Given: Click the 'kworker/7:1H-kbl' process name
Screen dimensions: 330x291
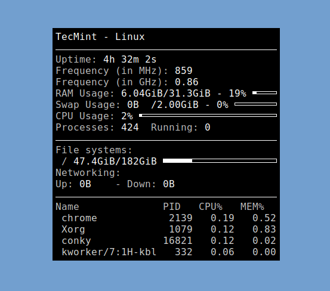Looking at the screenshot, I should point(109,252).
